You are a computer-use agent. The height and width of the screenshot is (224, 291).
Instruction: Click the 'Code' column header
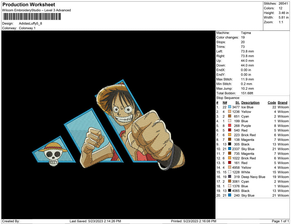click(x=272, y=103)
